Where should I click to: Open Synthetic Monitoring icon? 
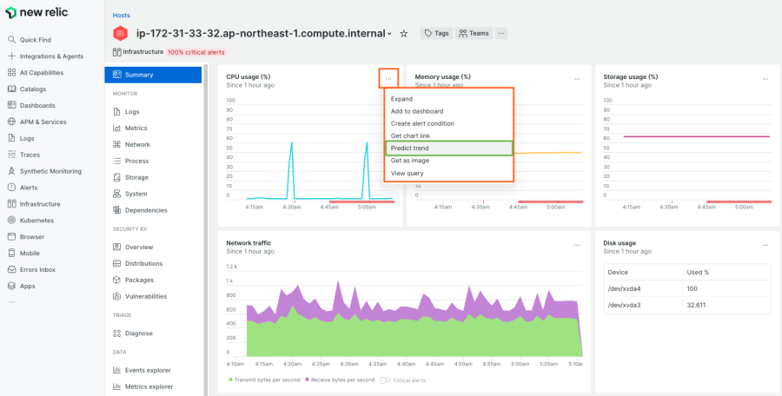pyautogui.click(x=11, y=171)
